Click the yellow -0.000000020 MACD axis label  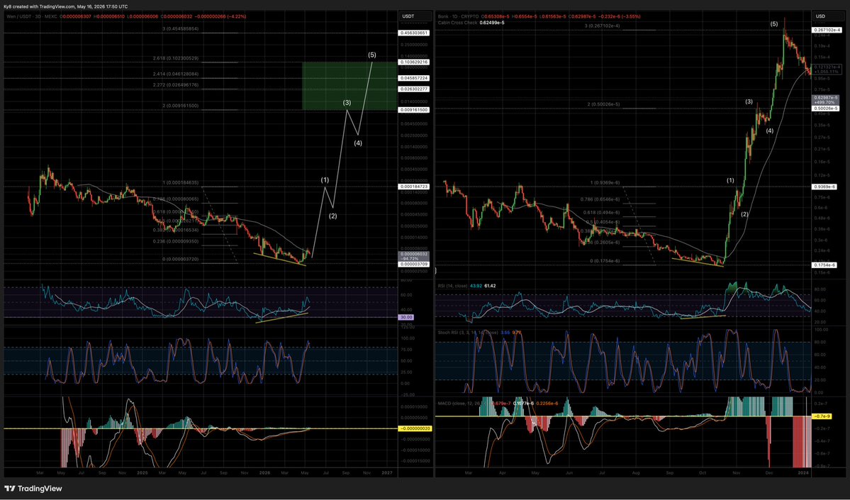(x=414, y=429)
